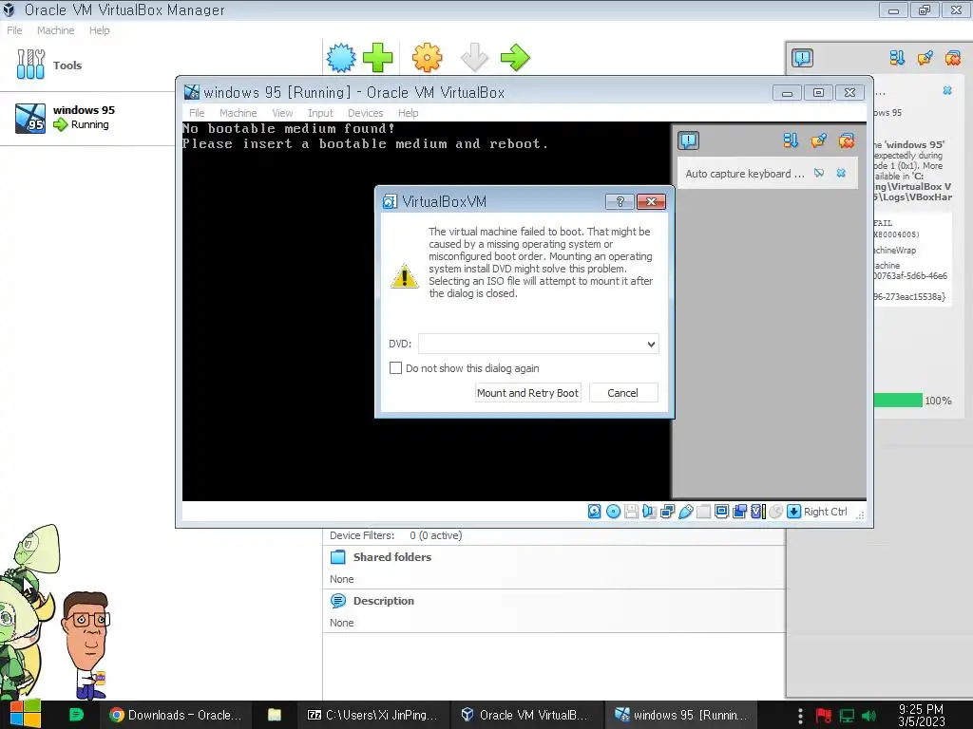This screenshot has height=729, width=973.
Task: Click the shared folders status bar indicator
Action: click(x=704, y=512)
